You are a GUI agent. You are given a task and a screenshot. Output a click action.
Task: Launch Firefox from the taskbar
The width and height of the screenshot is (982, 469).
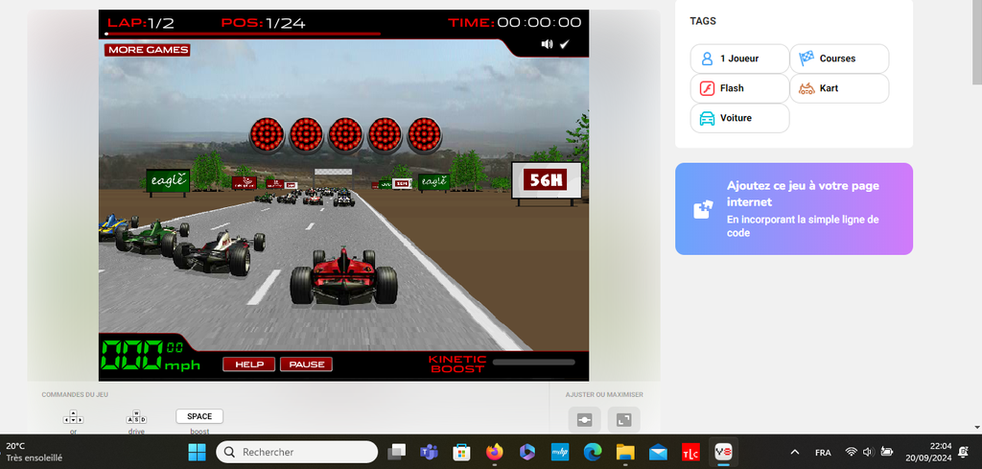pos(494,452)
